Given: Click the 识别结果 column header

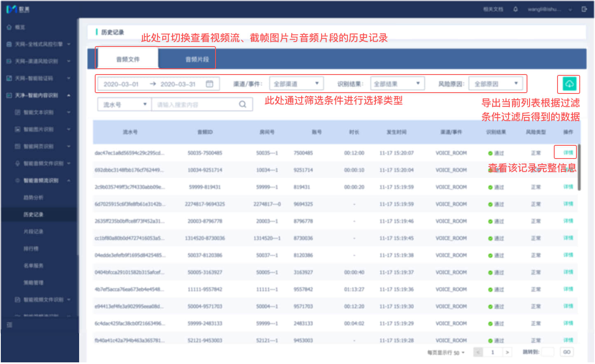Looking at the screenshot, I should 496,132.
